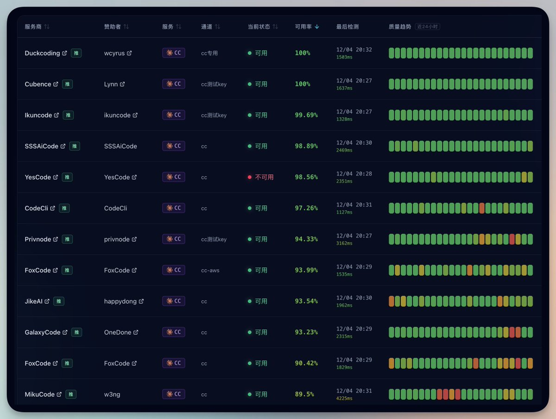Open the wcyrus sponsor external link icon

tap(129, 53)
